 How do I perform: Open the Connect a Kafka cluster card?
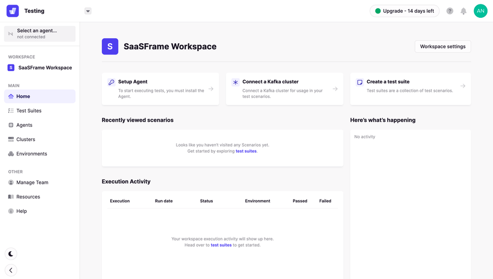(x=285, y=89)
